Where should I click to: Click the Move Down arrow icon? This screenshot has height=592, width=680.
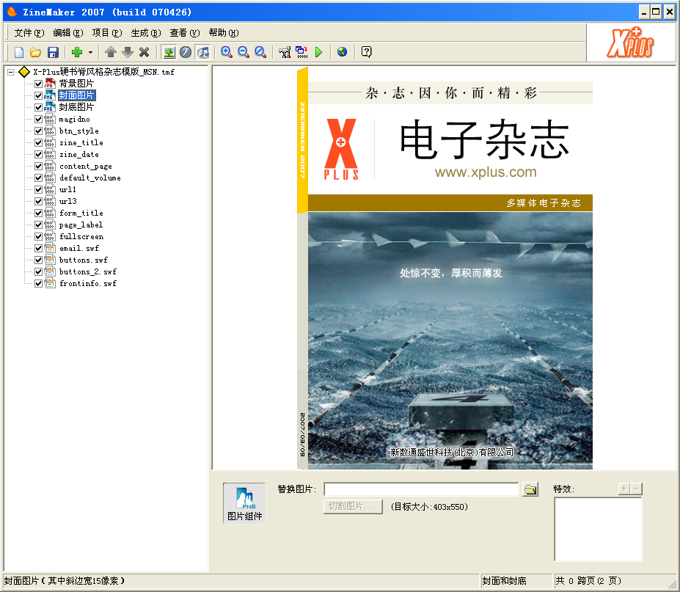click(128, 53)
